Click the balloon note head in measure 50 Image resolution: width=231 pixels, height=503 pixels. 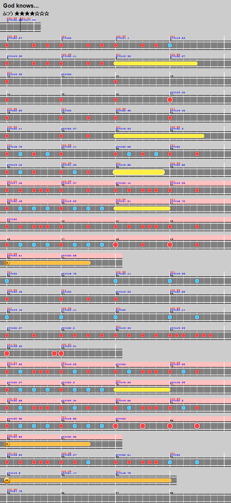(7, 263)
